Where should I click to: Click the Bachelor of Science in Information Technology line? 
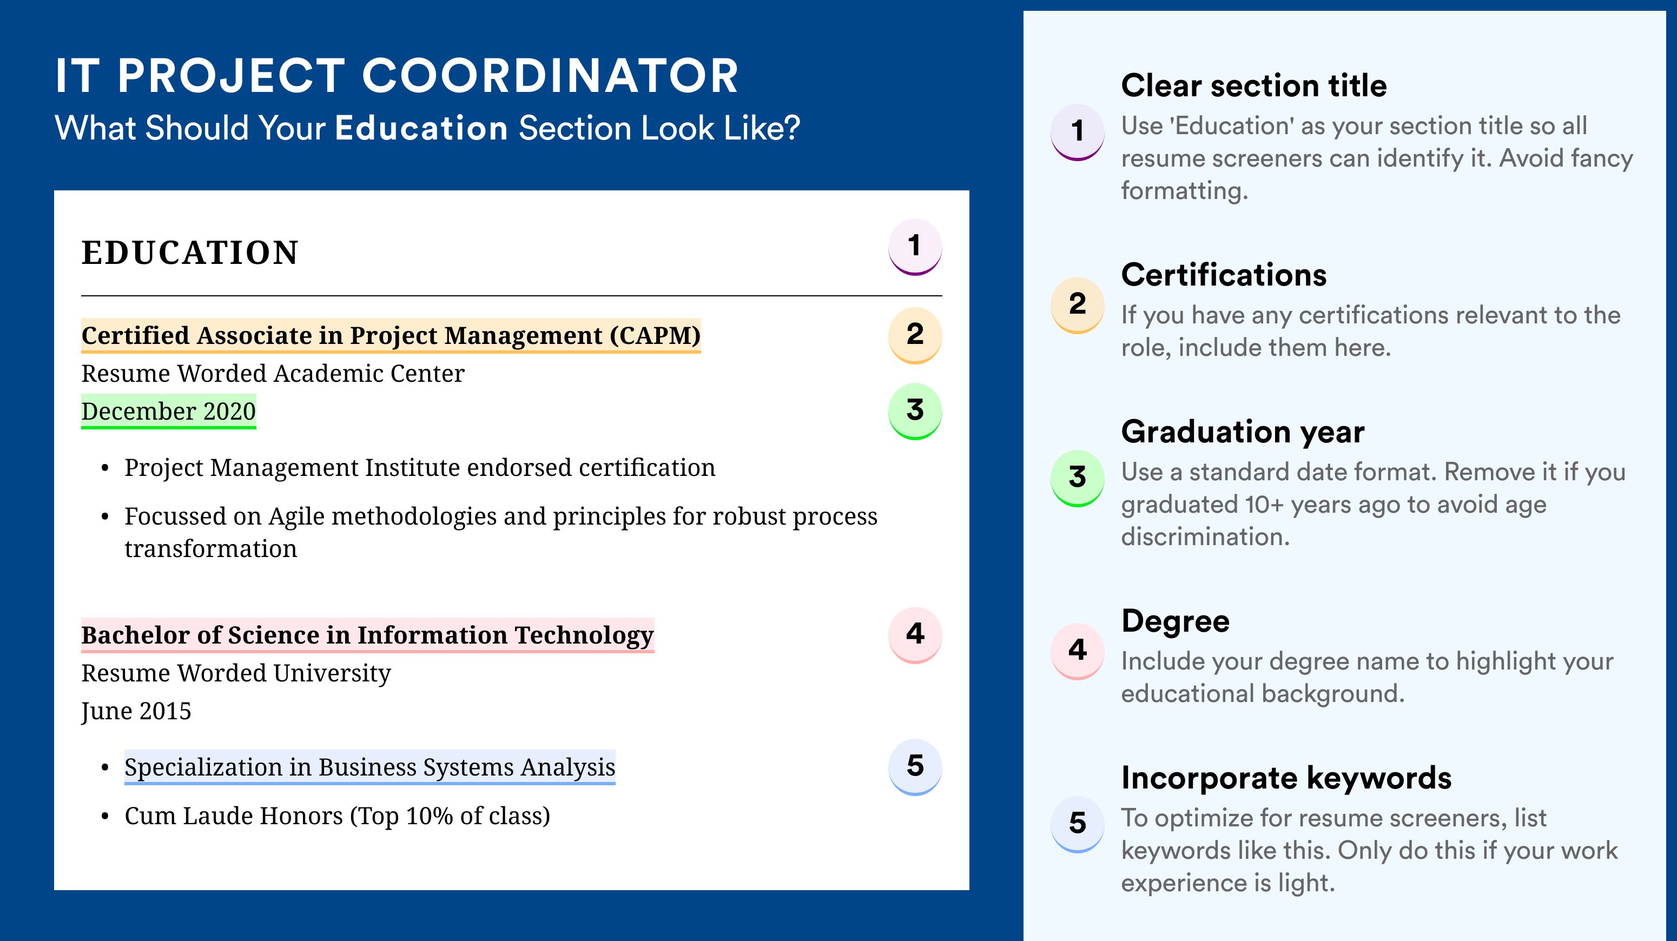pos(367,635)
